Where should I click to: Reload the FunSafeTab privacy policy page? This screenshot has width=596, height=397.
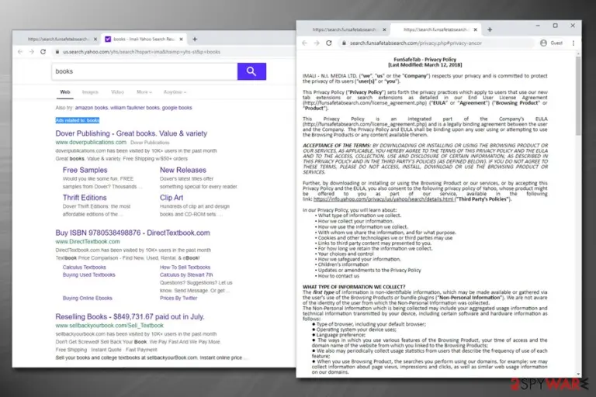click(x=329, y=43)
